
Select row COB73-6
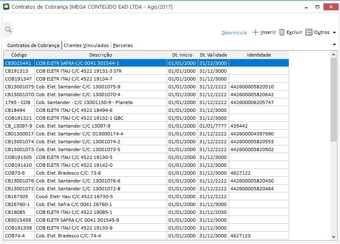pos(146,173)
